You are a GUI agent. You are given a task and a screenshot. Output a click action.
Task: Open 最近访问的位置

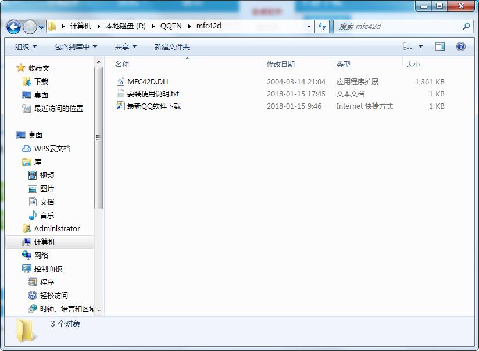click(x=59, y=109)
